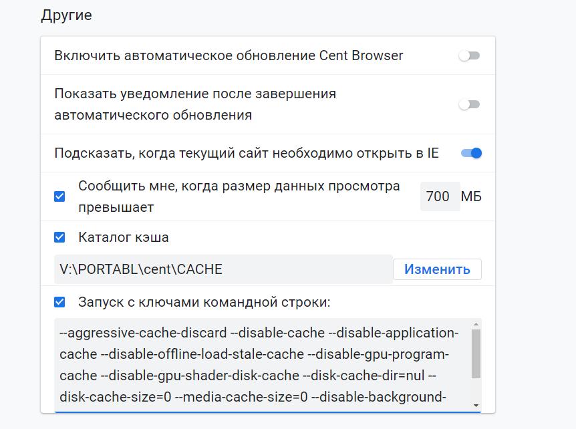
Task: Toggle notification after automatic update completes
Action: [470, 105]
